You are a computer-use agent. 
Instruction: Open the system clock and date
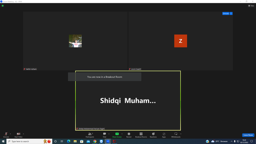[244, 141]
